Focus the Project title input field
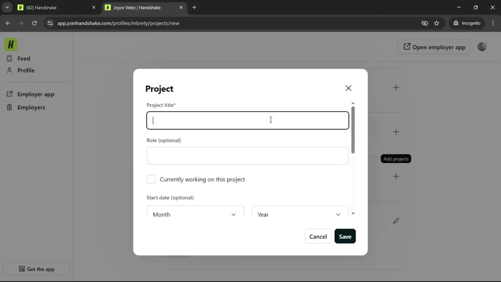Viewport: 501px width, 282px height. [248, 120]
